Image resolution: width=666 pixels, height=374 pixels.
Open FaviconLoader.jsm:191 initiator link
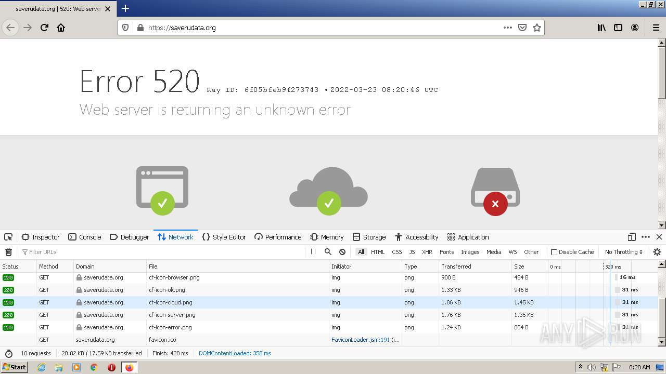pyautogui.click(x=361, y=340)
